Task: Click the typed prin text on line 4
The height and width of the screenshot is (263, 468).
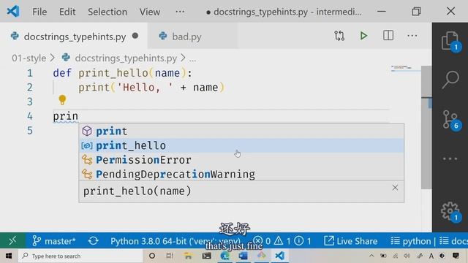Action: [66, 116]
